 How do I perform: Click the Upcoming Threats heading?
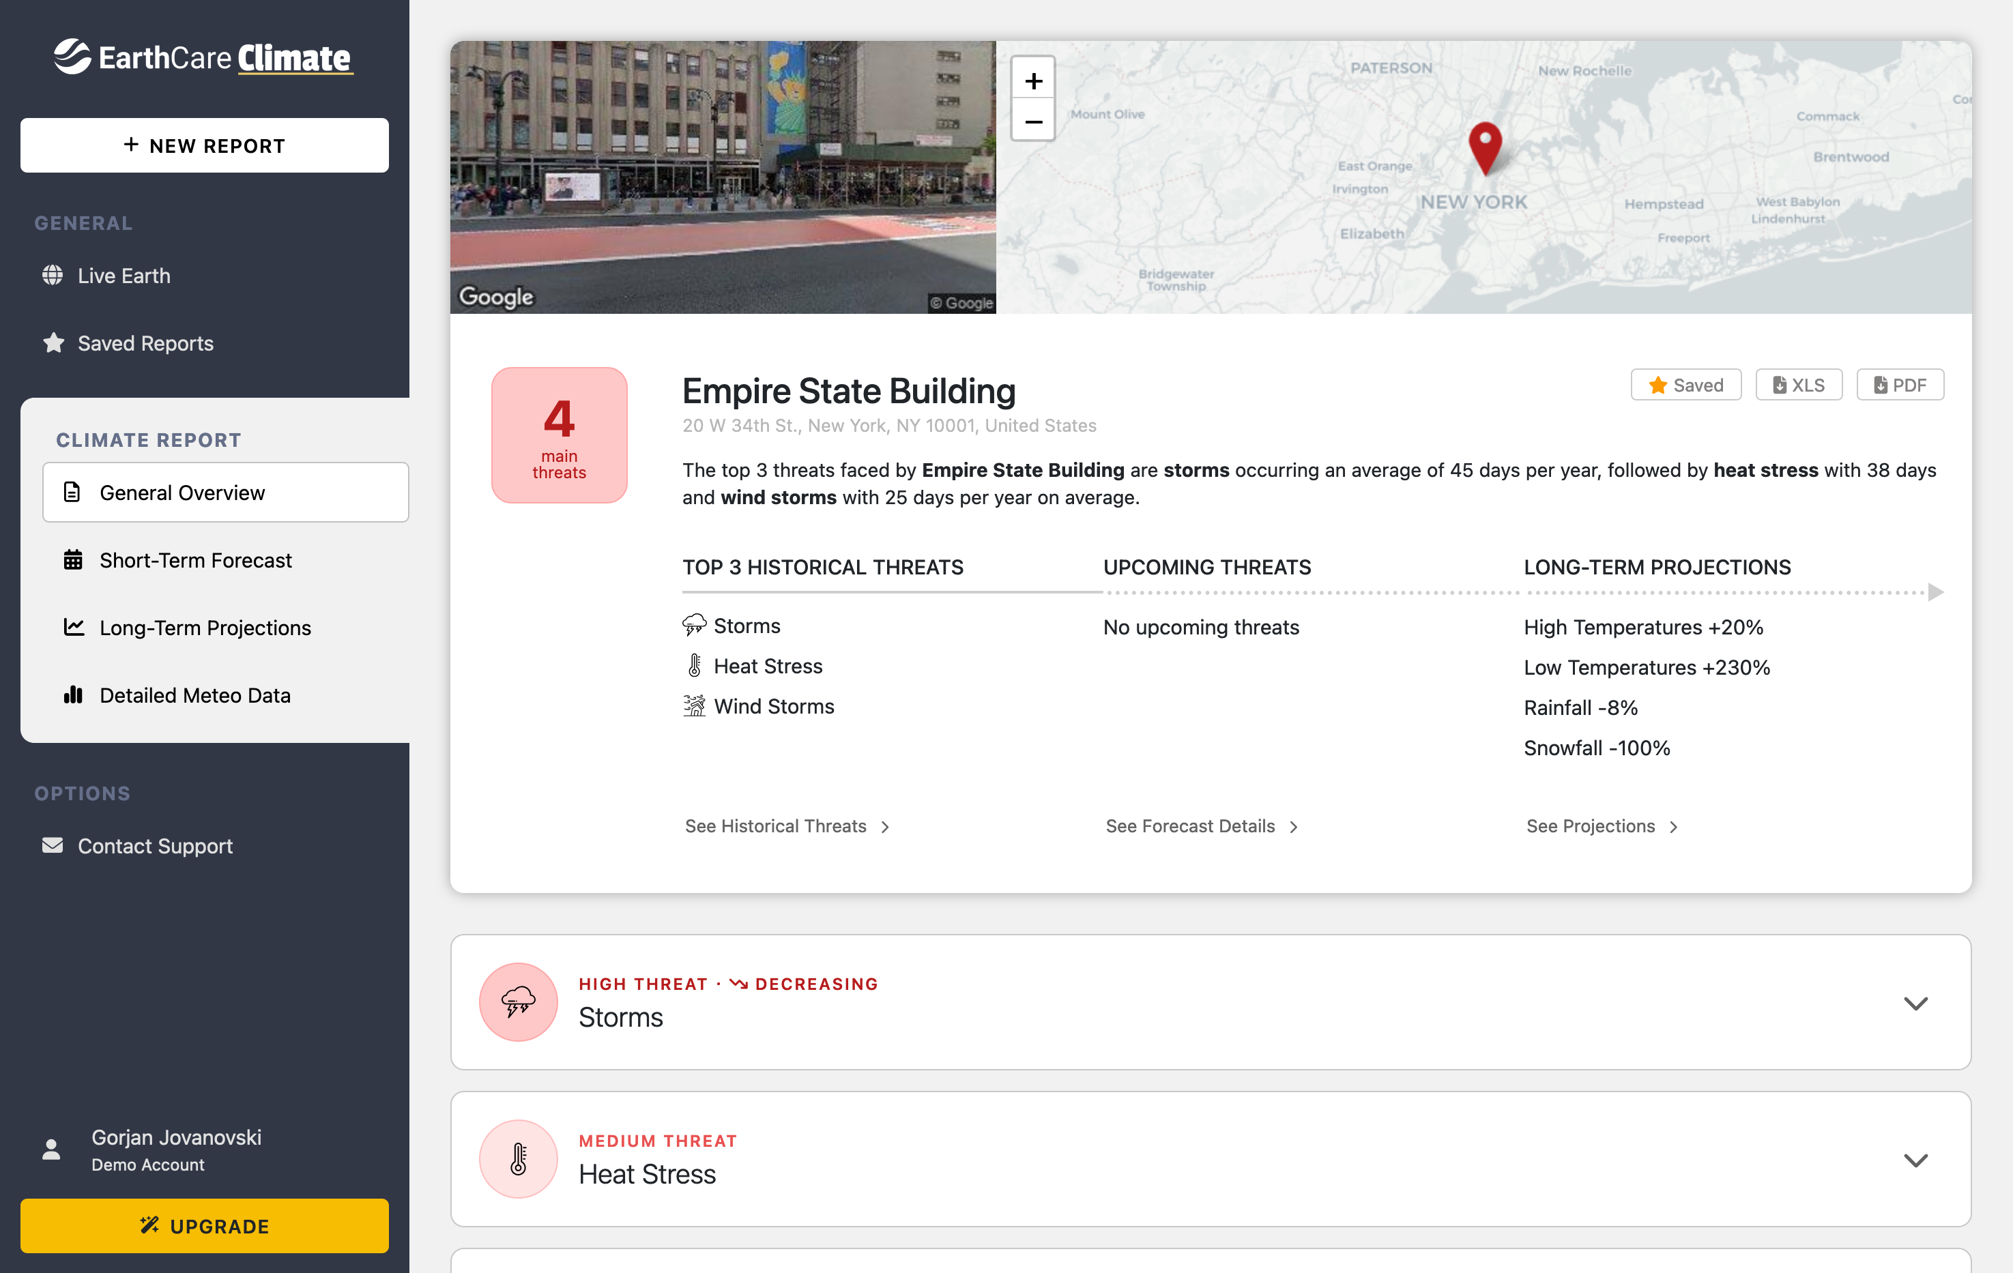tap(1207, 567)
